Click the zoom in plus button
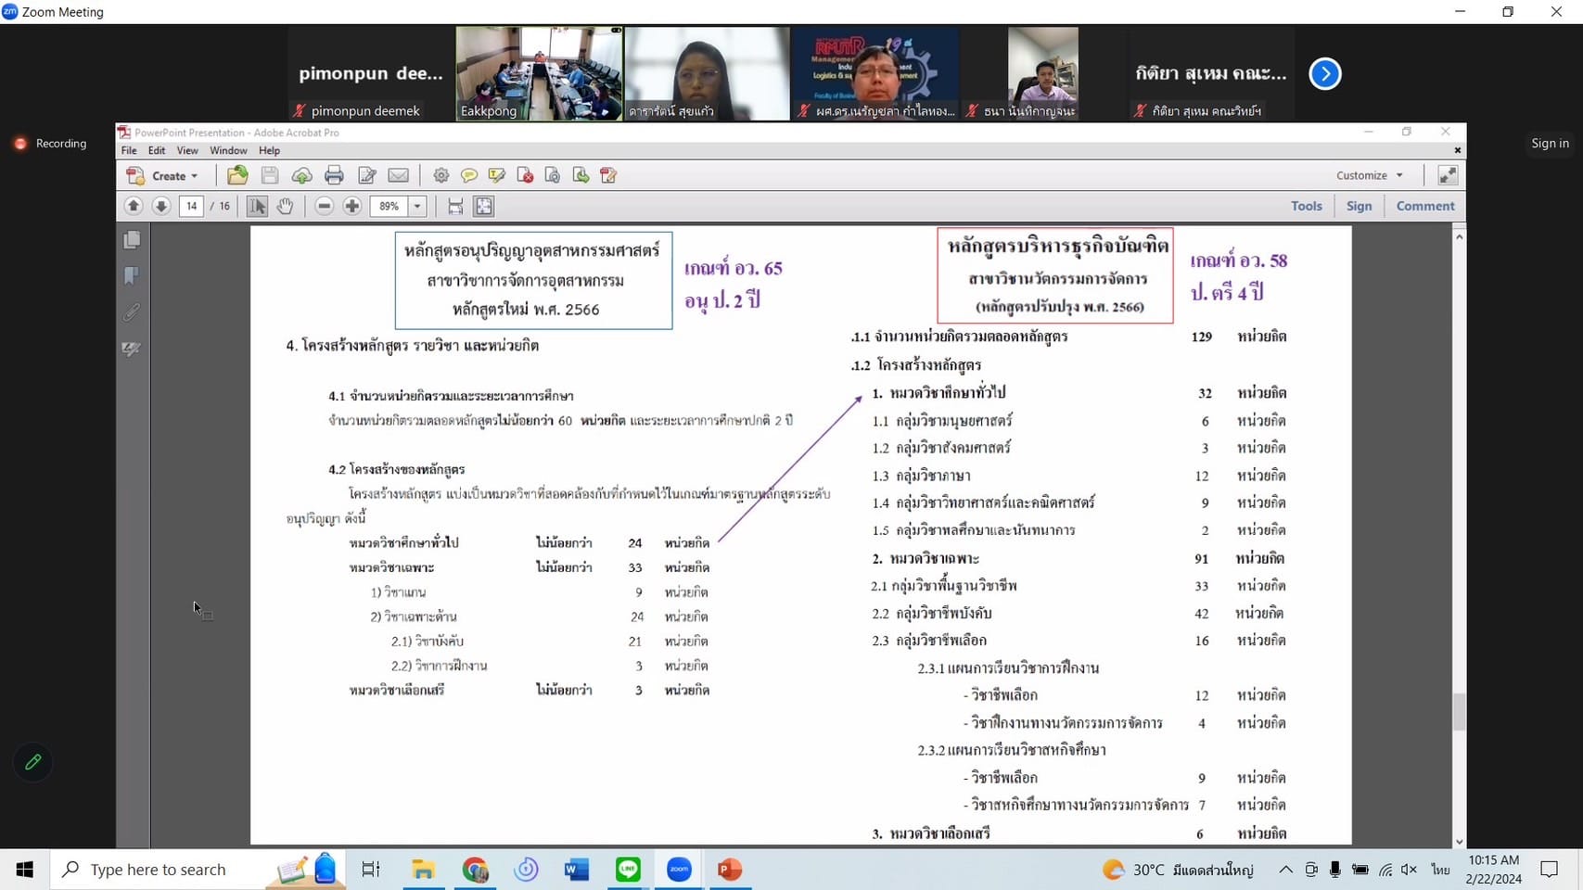This screenshot has height=890, width=1583. 351,206
